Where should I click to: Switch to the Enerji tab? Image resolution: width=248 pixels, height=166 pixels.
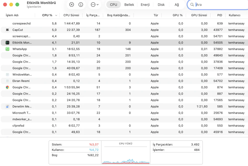click(145, 5)
